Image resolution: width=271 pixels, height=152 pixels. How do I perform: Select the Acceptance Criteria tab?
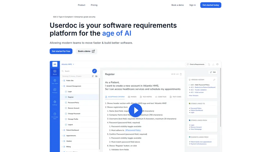pos(115,97)
